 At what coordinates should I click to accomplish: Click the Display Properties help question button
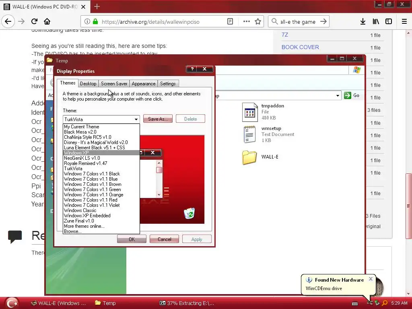click(192, 69)
